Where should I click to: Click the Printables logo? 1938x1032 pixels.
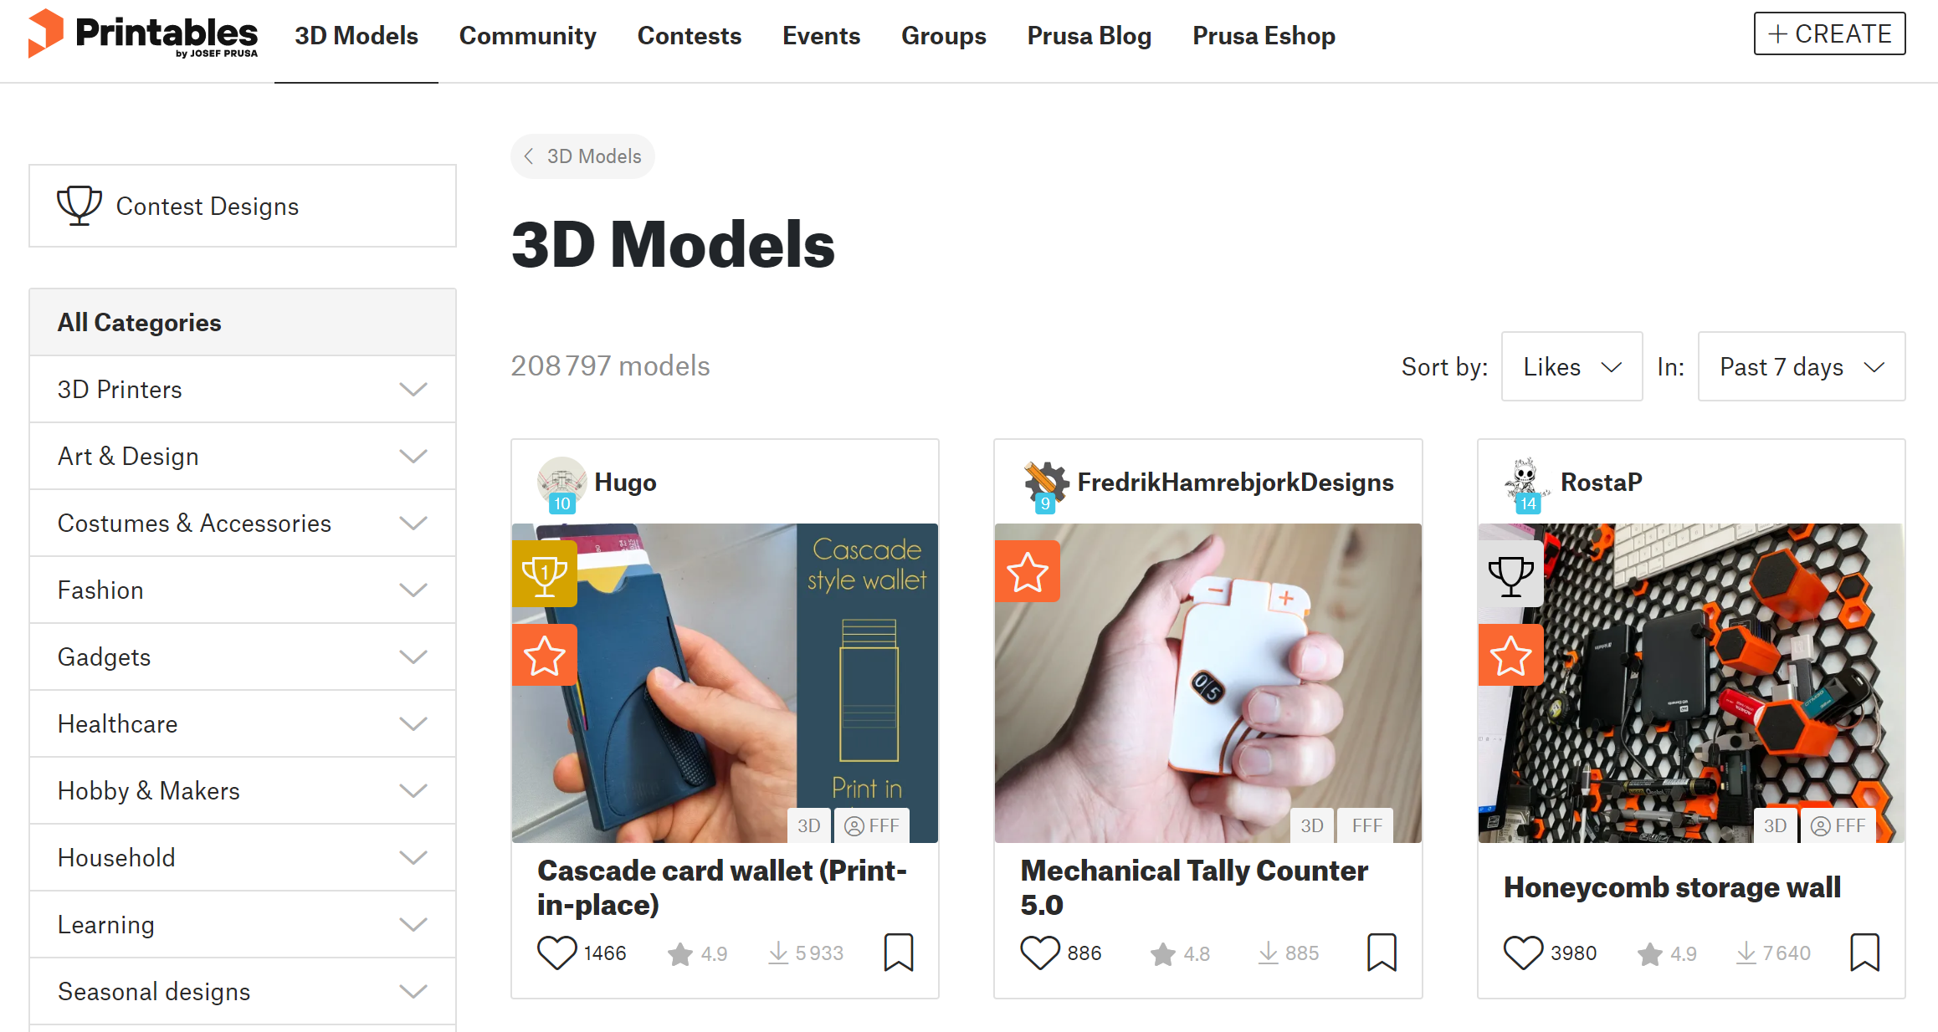[143, 35]
